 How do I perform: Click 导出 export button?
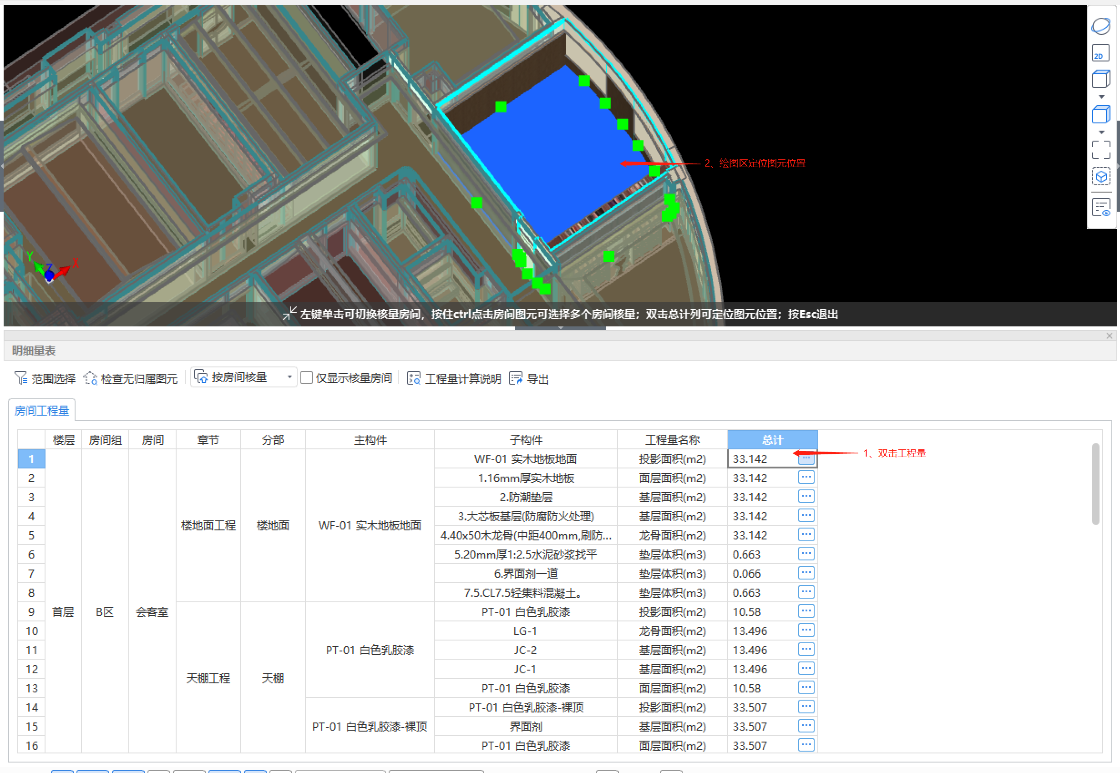pos(529,378)
